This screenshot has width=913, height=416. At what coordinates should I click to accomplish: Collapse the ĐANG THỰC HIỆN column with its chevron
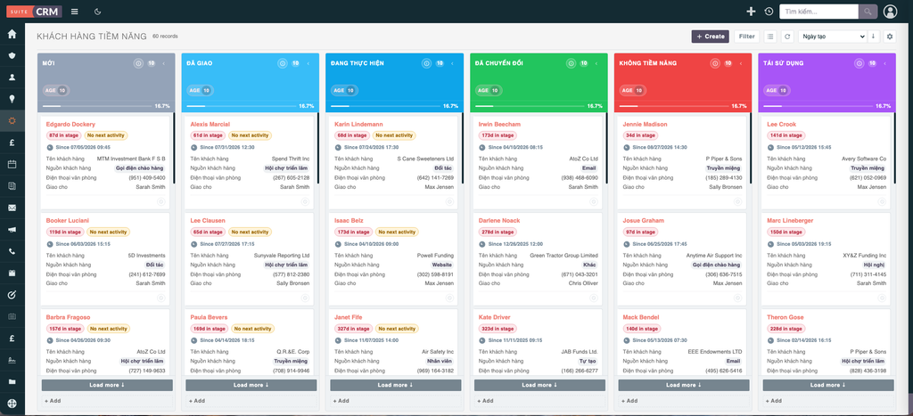pos(452,63)
